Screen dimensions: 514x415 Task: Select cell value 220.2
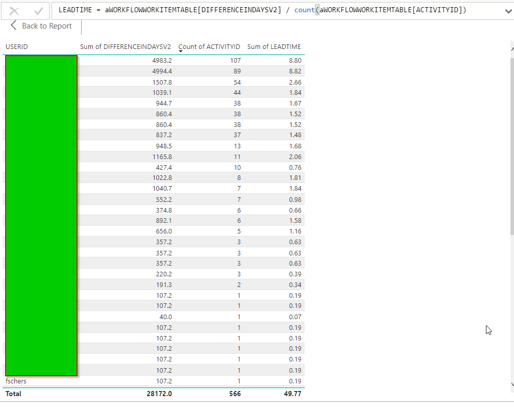coord(164,274)
